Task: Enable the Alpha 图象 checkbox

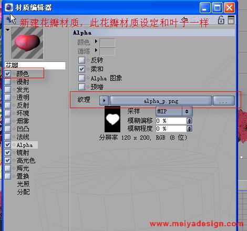Action: (81, 78)
